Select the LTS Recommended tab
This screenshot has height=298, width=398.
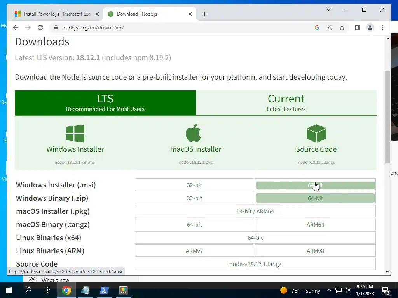click(x=105, y=103)
